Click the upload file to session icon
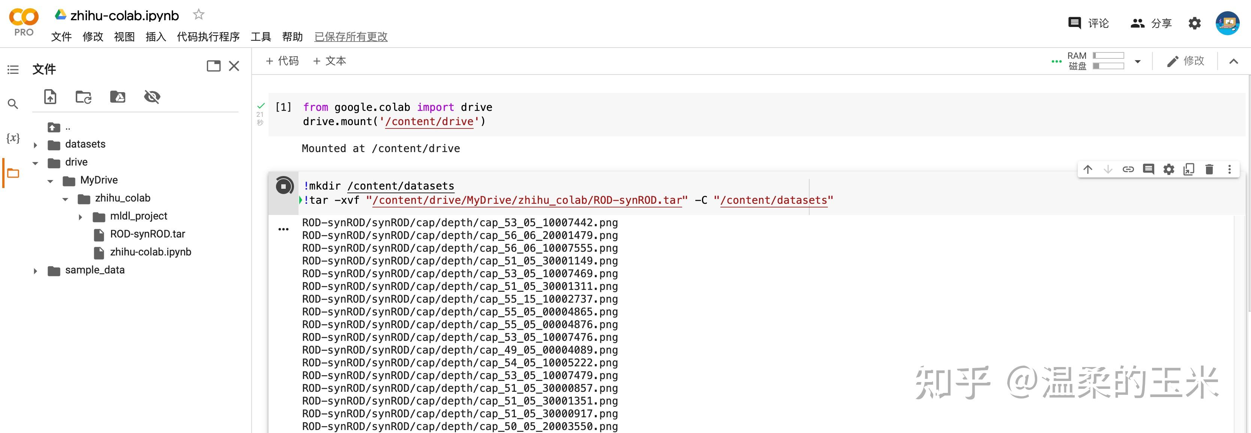The image size is (1251, 433). point(50,97)
